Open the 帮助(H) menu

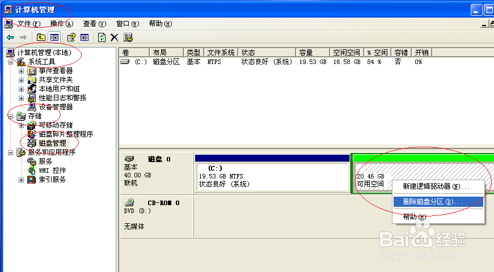click(x=161, y=24)
